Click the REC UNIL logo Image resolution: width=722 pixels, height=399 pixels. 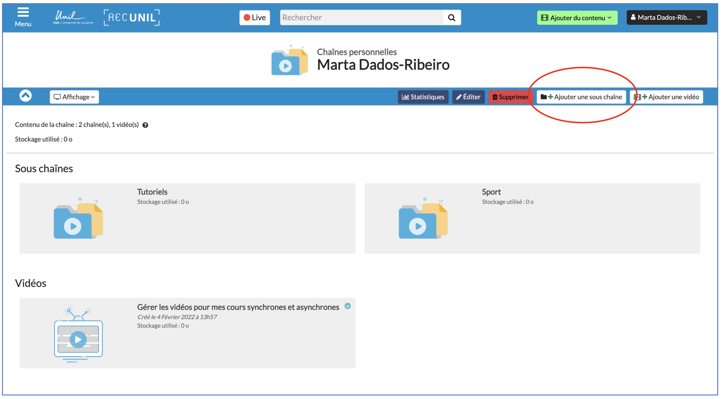coord(132,17)
